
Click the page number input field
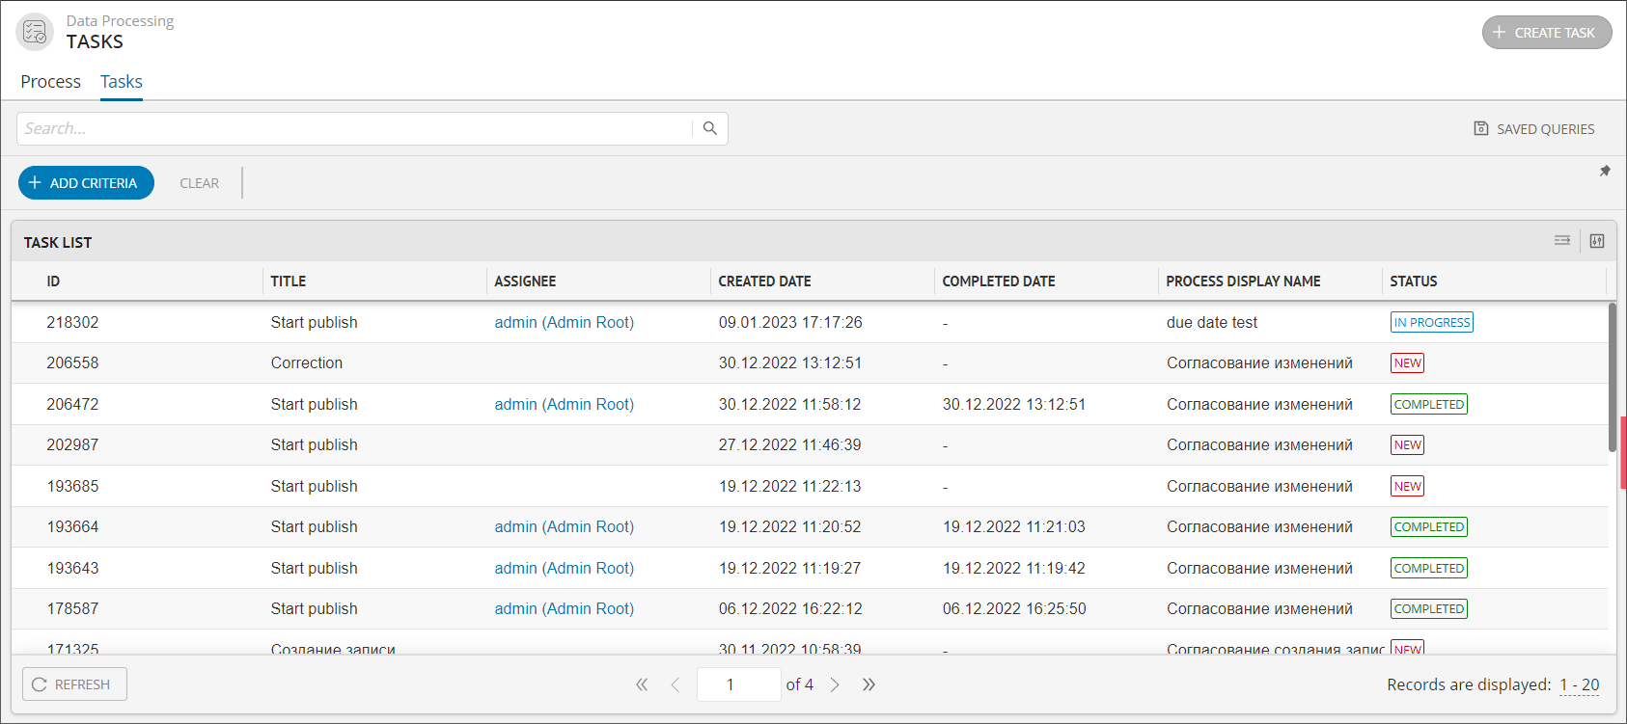coord(738,684)
